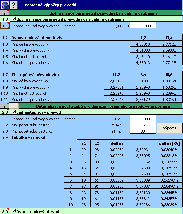The height and width of the screenshot is (214, 183).
Task: Click the help button beside gearbox optimization header
Action: pos(4,13)
